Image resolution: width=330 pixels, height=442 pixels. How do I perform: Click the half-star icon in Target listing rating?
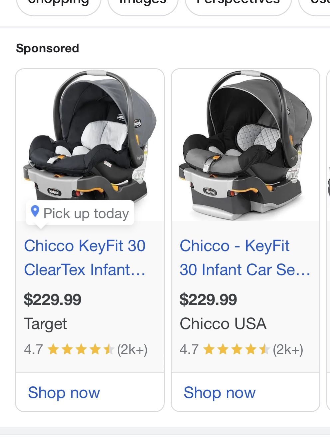click(x=108, y=349)
